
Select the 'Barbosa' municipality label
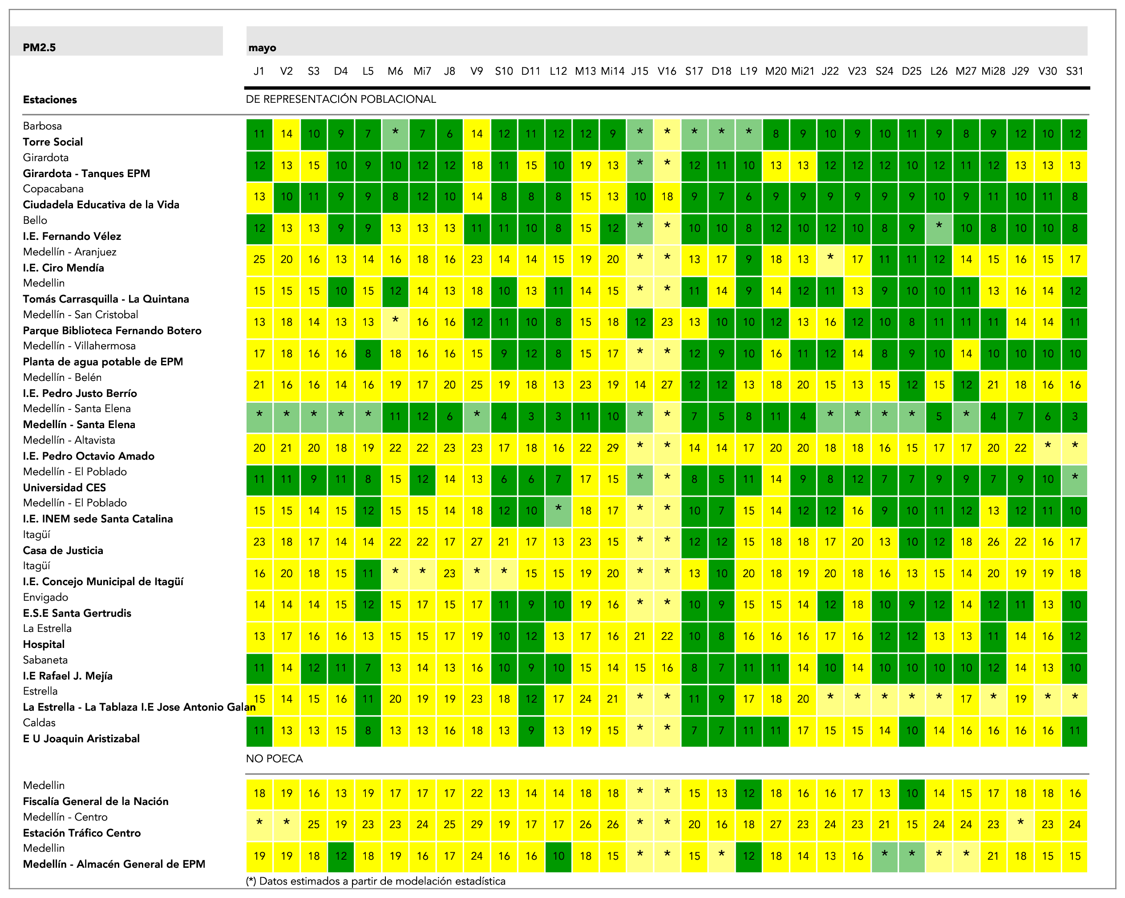coord(42,126)
